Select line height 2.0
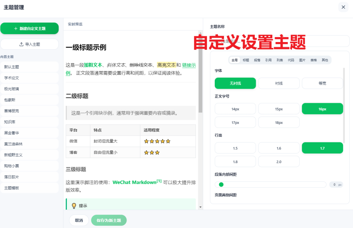The height and width of the screenshot is (228, 353). pos(279,161)
